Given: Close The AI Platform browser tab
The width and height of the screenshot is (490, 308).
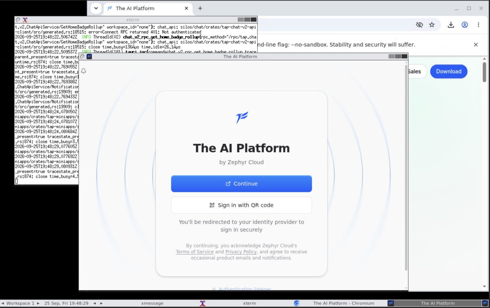Looking at the screenshot, I should [x=186, y=8].
